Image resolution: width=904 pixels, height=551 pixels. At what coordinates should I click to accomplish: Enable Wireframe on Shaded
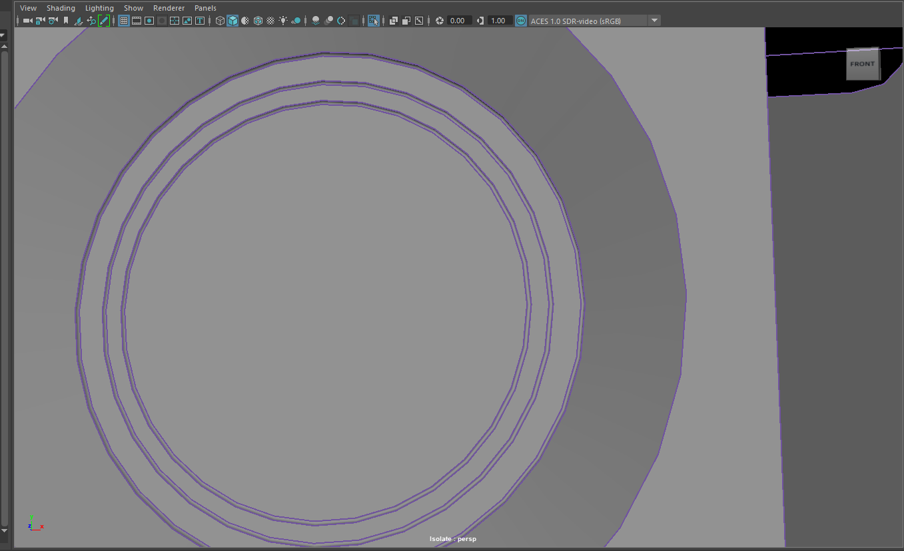[257, 21]
